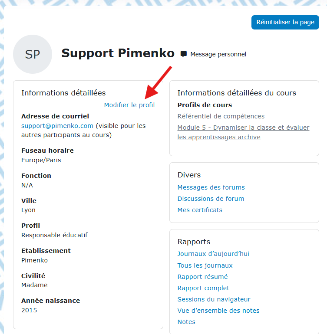Open Module 5 Dynamiser la classe course
This screenshot has height=334, width=327.
coord(243,132)
